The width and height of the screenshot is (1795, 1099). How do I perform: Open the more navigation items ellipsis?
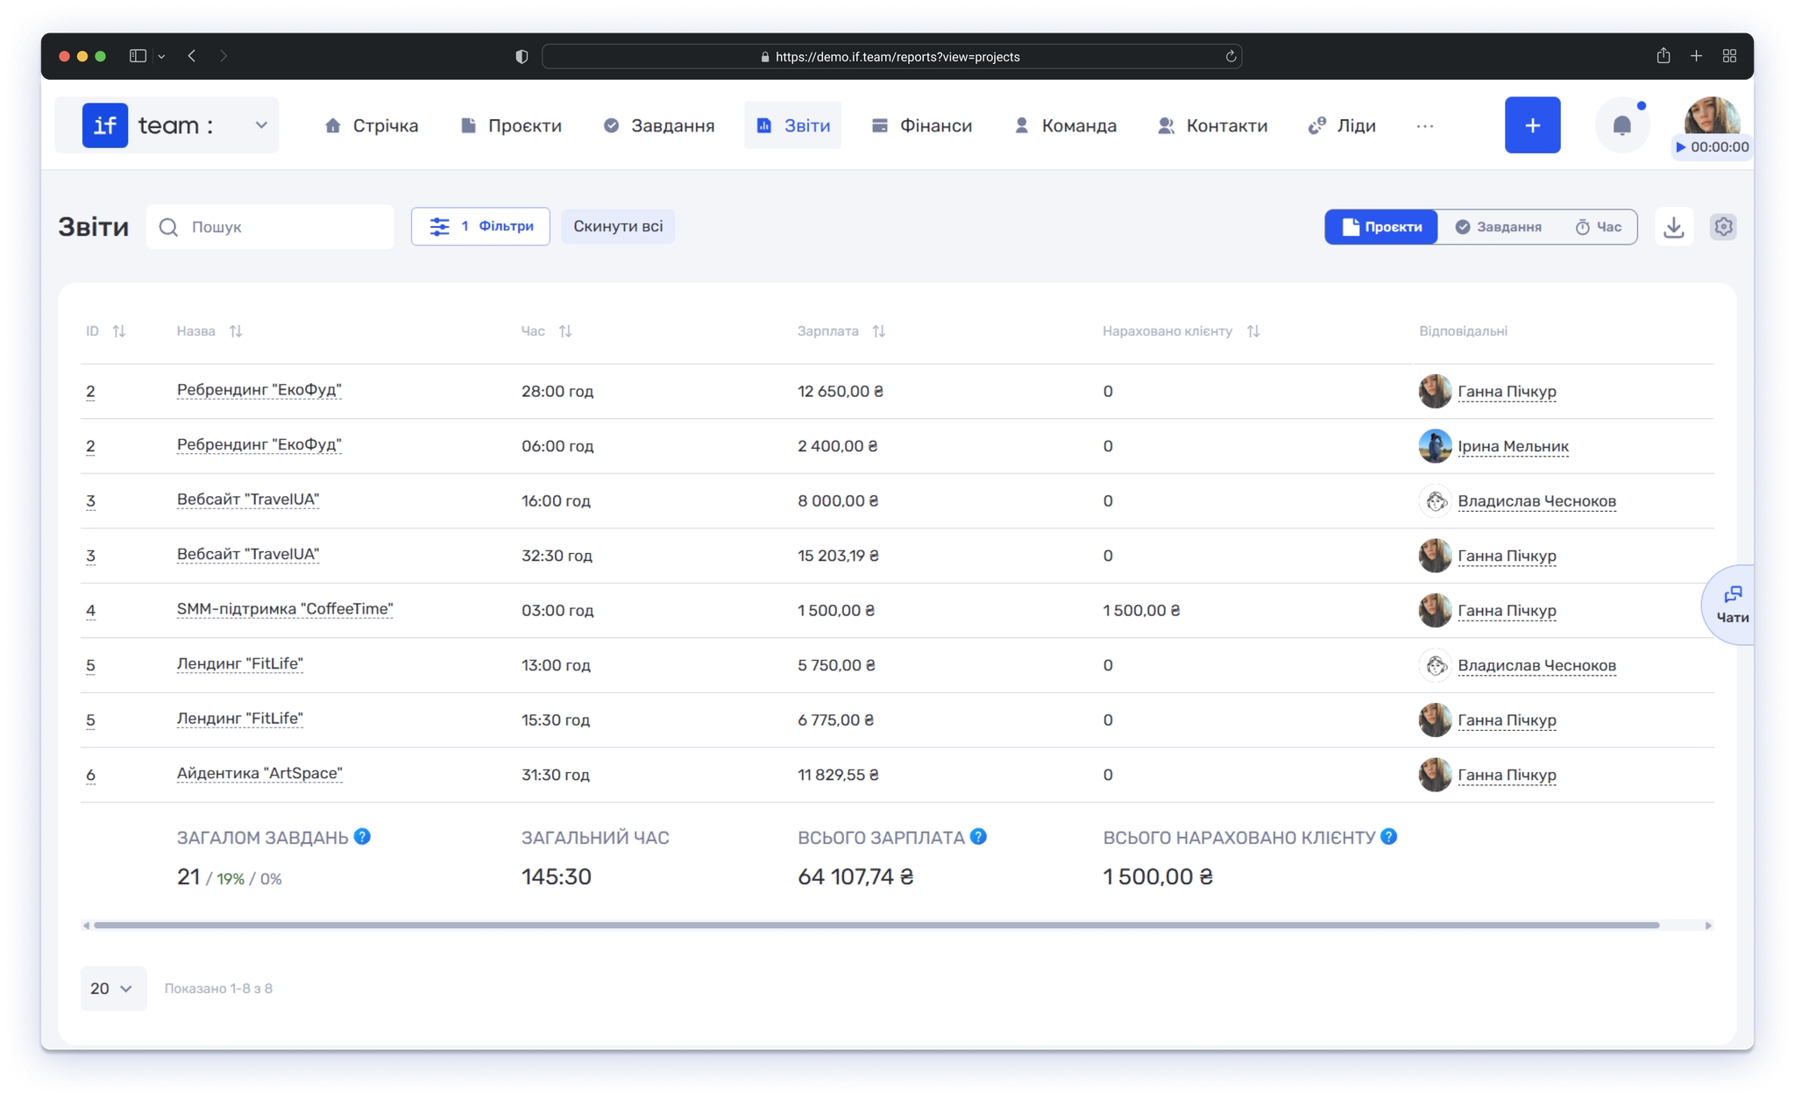click(x=1424, y=126)
